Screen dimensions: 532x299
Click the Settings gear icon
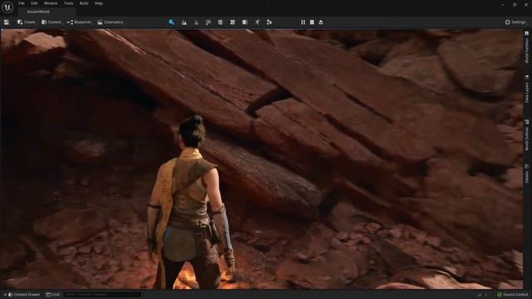click(x=508, y=22)
